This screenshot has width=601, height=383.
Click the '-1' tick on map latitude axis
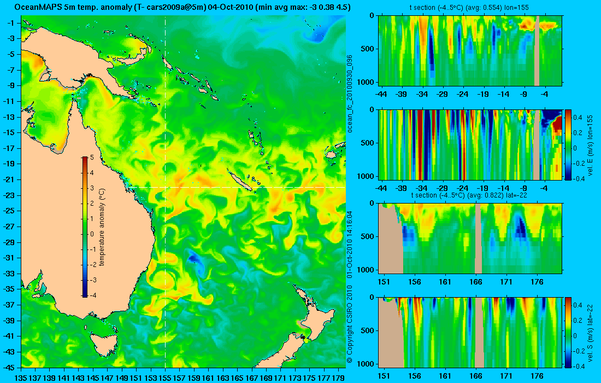[x=10, y=23]
